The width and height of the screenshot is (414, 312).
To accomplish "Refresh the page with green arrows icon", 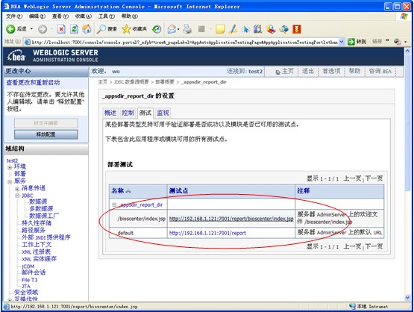I will (x=74, y=29).
